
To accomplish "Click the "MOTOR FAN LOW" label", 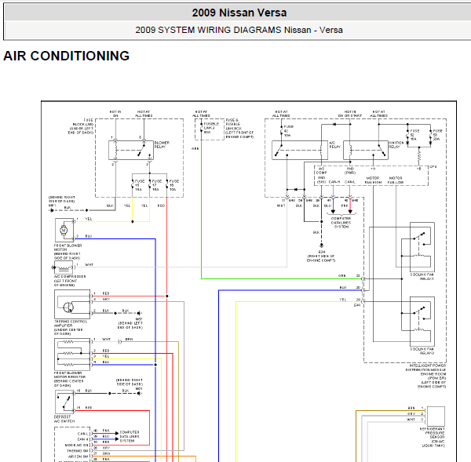I will [396, 180].
